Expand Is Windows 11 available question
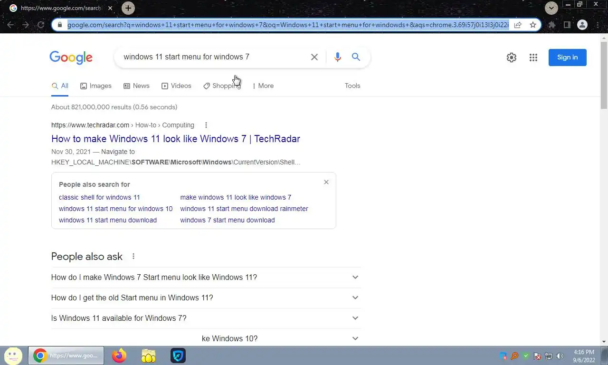Screen dimensions: 608x365 click(206, 318)
